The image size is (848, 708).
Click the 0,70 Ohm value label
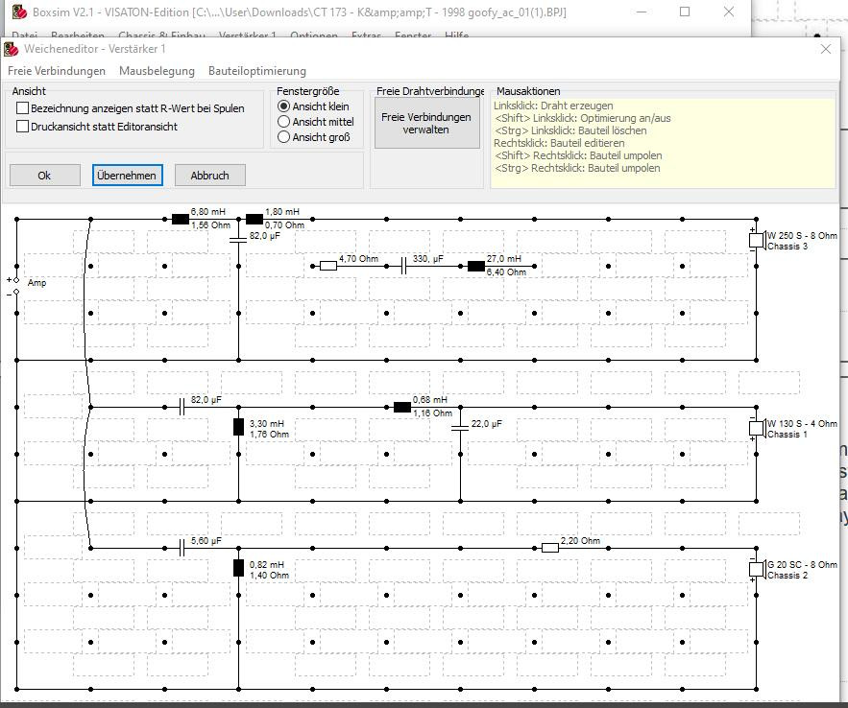[284, 225]
